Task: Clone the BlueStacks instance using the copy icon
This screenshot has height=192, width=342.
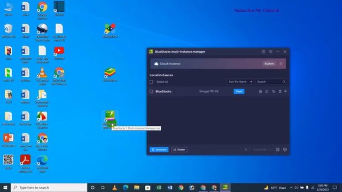Action: coord(274,91)
